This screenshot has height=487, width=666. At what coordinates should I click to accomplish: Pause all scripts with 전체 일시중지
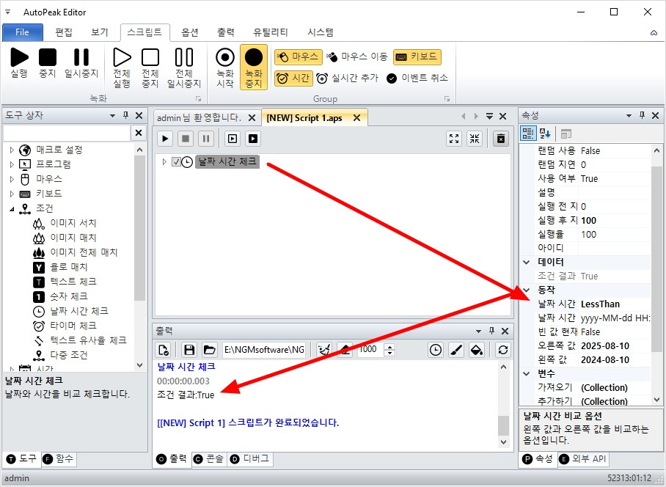coord(184,67)
